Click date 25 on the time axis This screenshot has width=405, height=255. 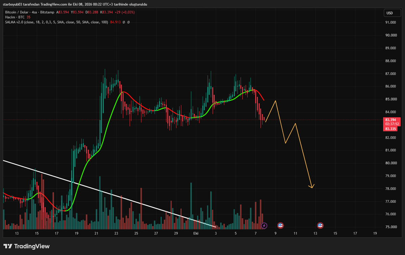click(136, 233)
